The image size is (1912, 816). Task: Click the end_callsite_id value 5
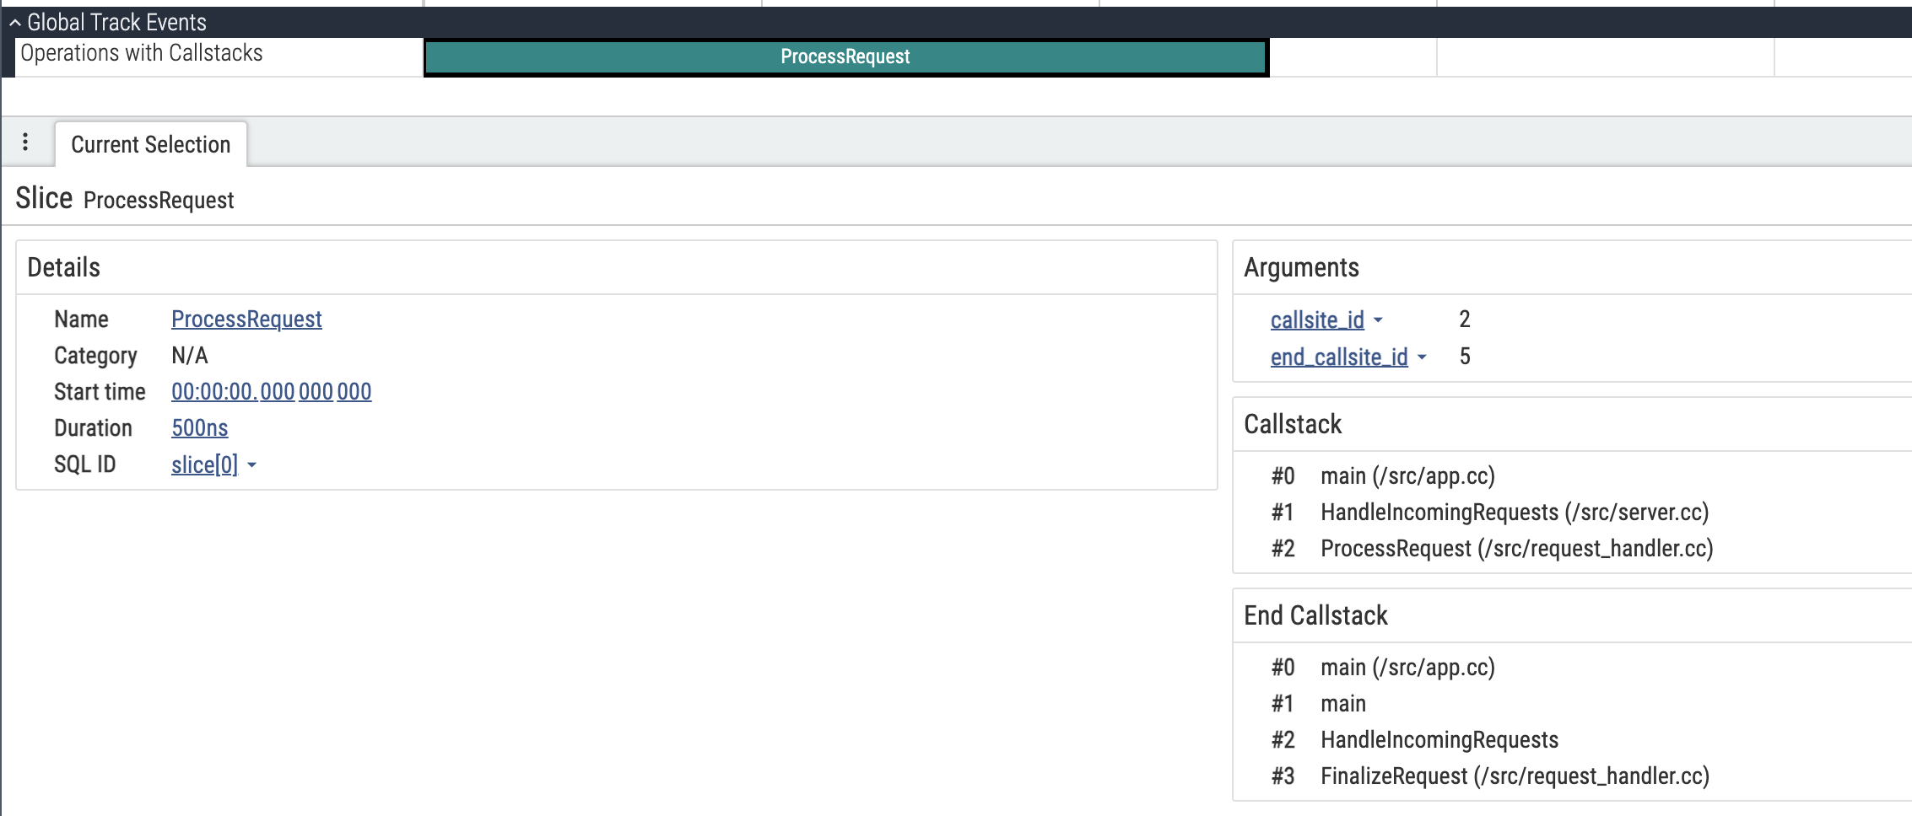click(1463, 357)
